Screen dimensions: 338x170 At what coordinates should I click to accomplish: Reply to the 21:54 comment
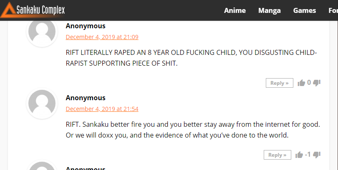tap(277, 155)
